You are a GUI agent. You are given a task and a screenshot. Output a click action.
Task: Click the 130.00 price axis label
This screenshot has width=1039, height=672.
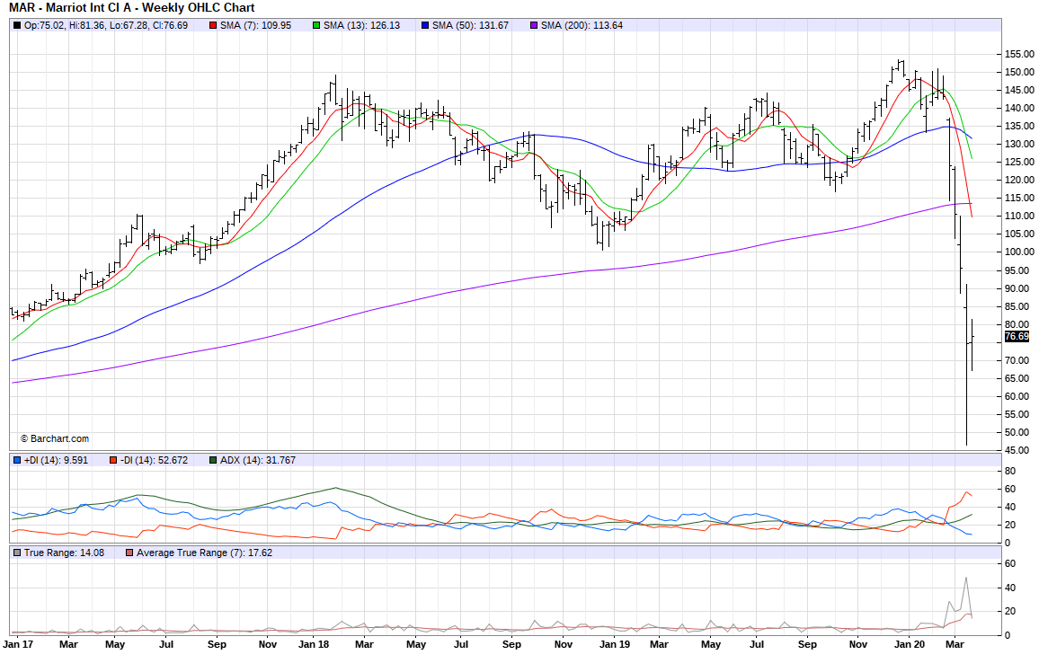point(1019,145)
